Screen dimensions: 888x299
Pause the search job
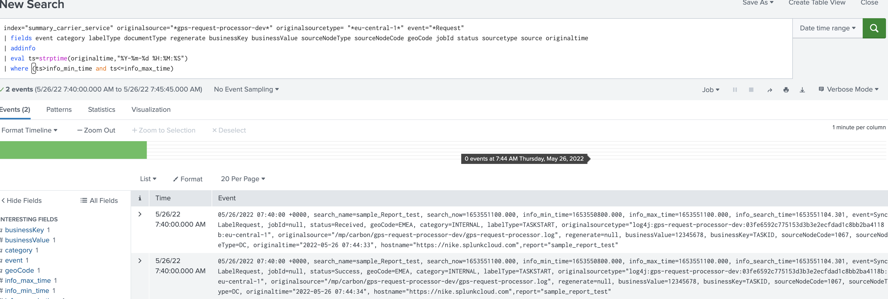(735, 90)
